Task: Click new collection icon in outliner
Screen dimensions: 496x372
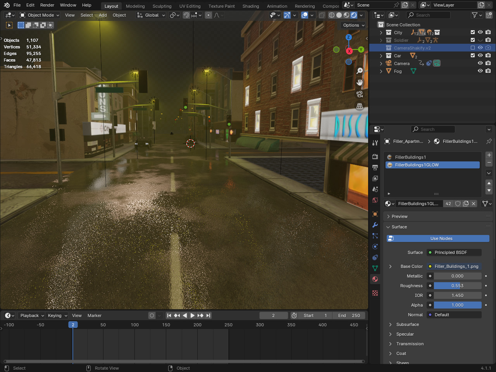Action: tap(489, 15)
